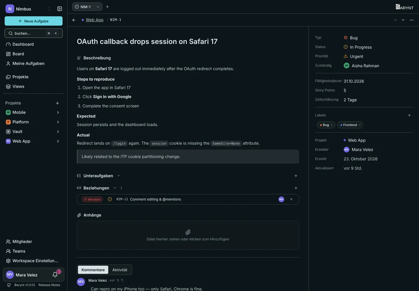Add a subtask with the plus icon
The width and height of the screenshot is (419, 291).
pos(296,176)
